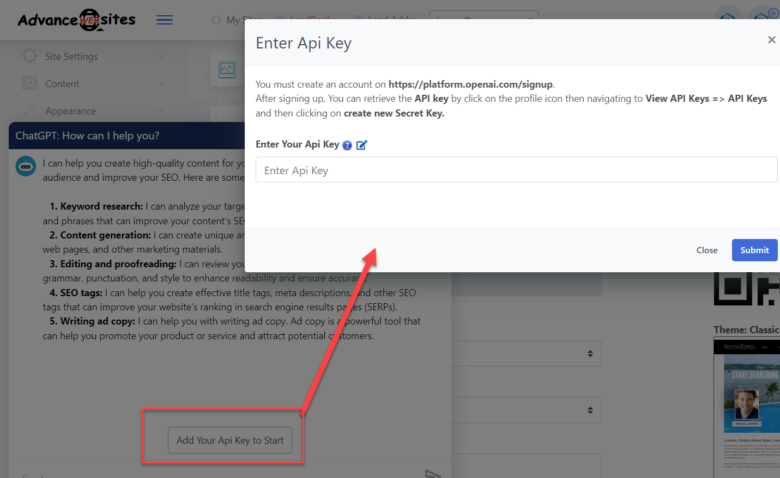The width and height of the screenshot is (780, 478).
Task: Open the lower select dropdown behind the dialog
Action: (589, 410)
